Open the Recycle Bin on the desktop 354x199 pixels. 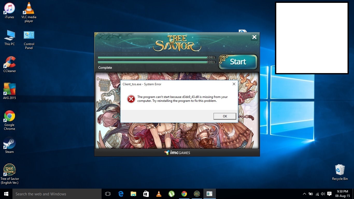(340, 172)
